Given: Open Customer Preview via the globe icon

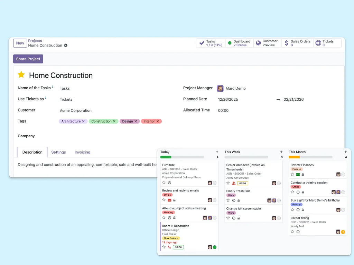Looking at the screenshot, I should [x=258, y=42].
